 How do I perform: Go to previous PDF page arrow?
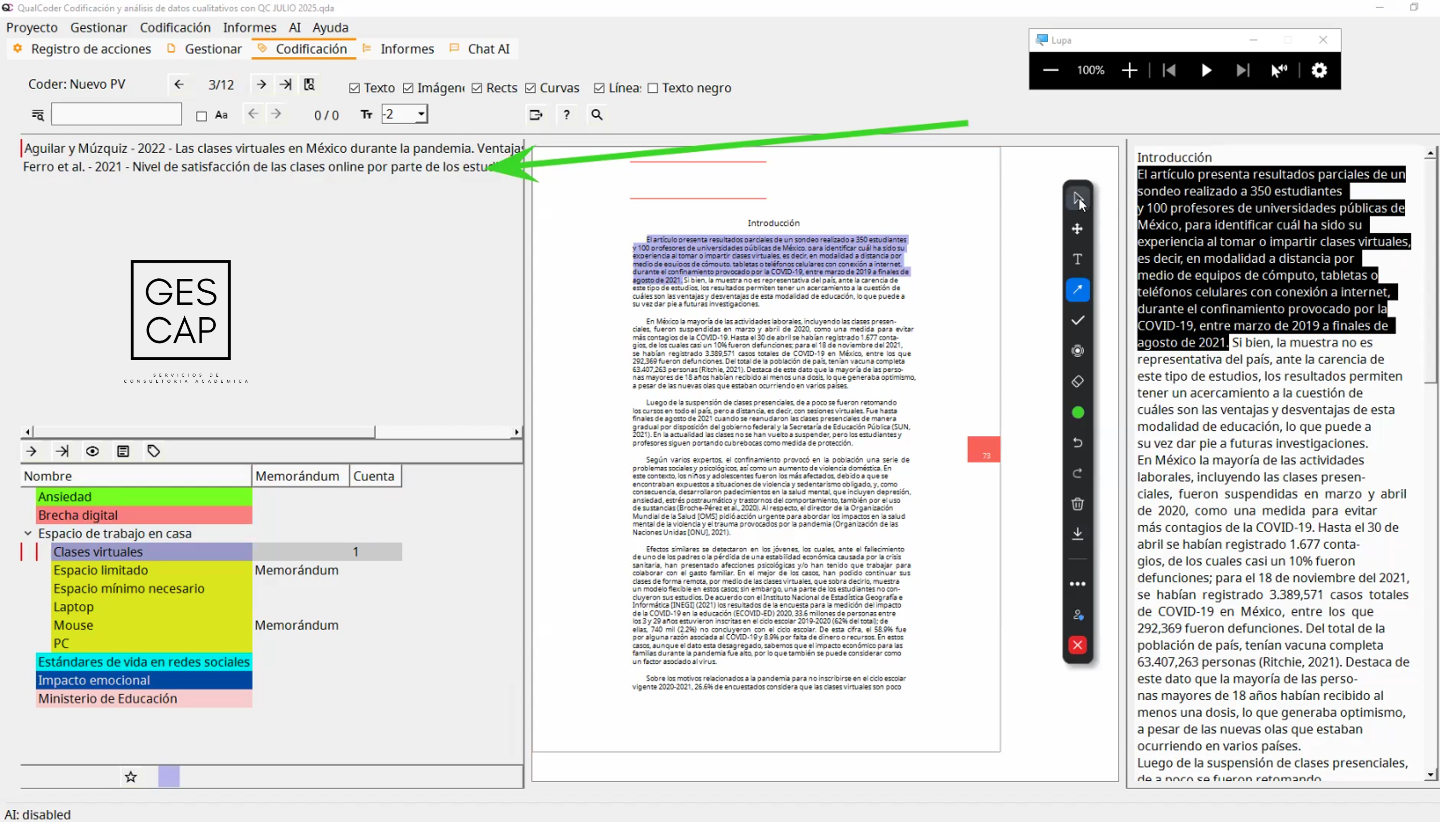point(179,85)
